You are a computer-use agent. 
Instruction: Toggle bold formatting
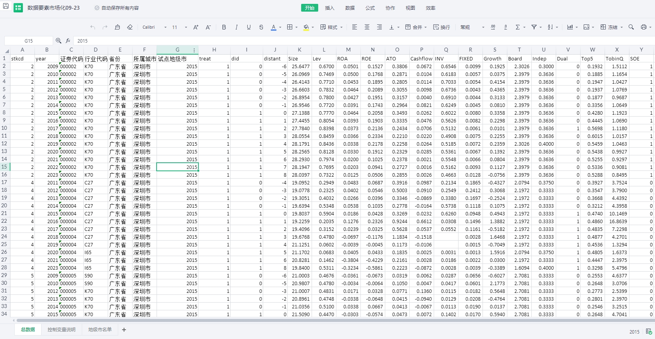[x=224, y=27]
